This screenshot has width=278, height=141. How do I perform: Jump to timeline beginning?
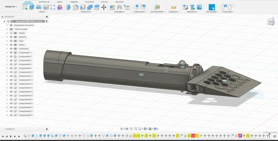[x=3, y=136]
